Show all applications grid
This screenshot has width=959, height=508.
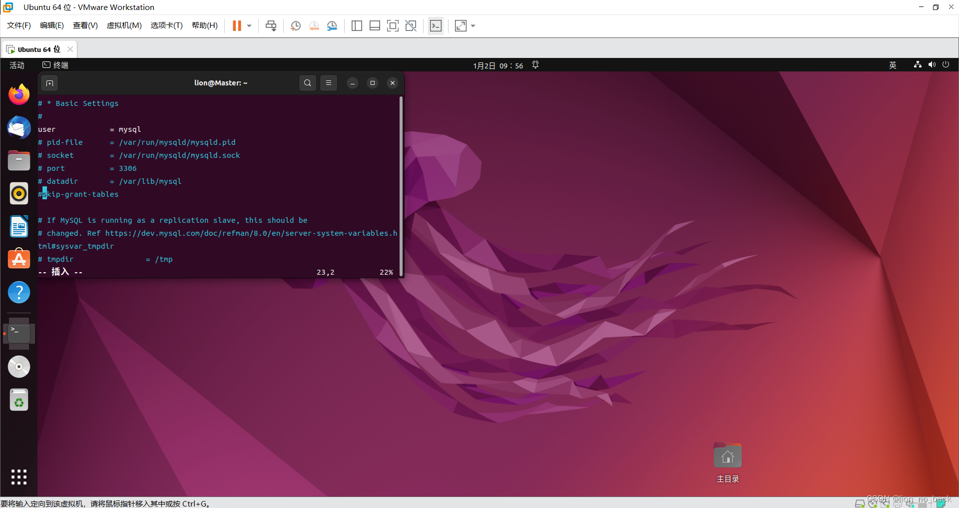pyautogui.click(x=19, y=477)
